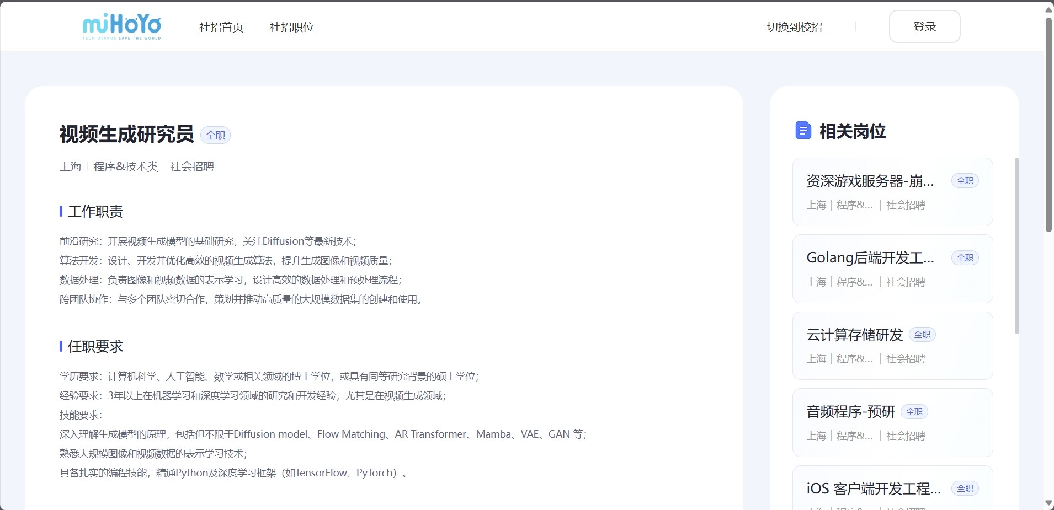Click the miHoYo logo
Image resolution: width=1054 pixels, height=510 pixels.
122,26
